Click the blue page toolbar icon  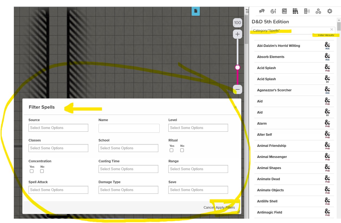click(x=196, y=11)
